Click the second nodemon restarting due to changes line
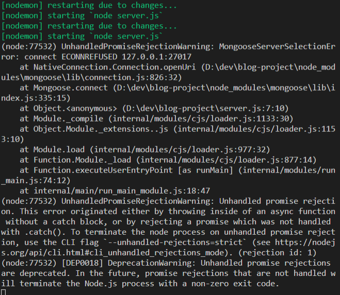 tap(89, 26)
